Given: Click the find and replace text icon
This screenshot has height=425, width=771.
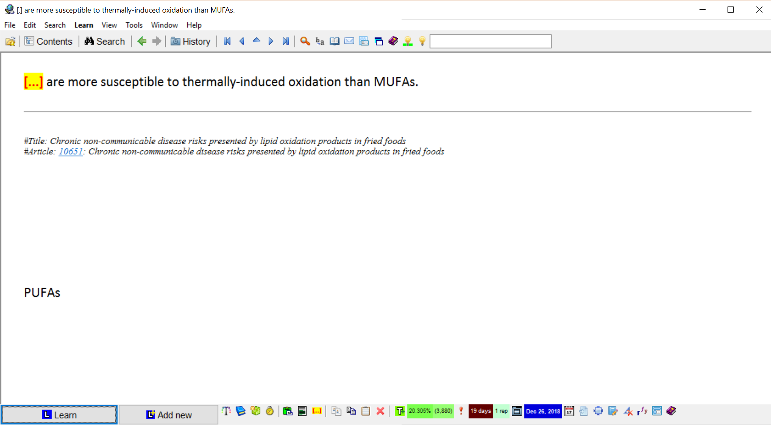Looking at the screenshot, I should click(x=320, y=41).
